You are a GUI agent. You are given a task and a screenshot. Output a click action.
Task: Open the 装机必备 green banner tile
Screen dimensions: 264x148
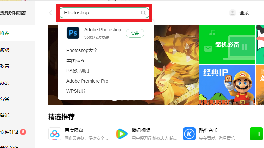(x=227, y=45)
